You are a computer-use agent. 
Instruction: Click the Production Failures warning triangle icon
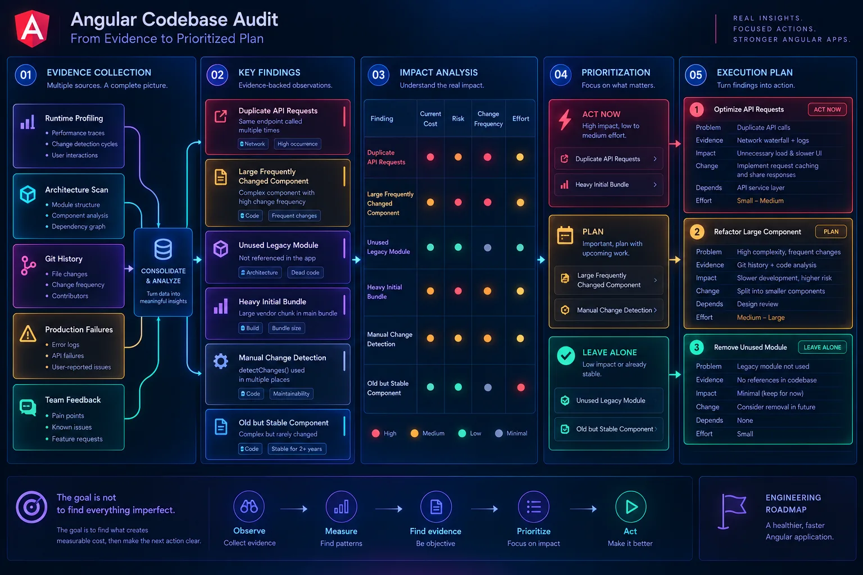[x=28, y=334]
